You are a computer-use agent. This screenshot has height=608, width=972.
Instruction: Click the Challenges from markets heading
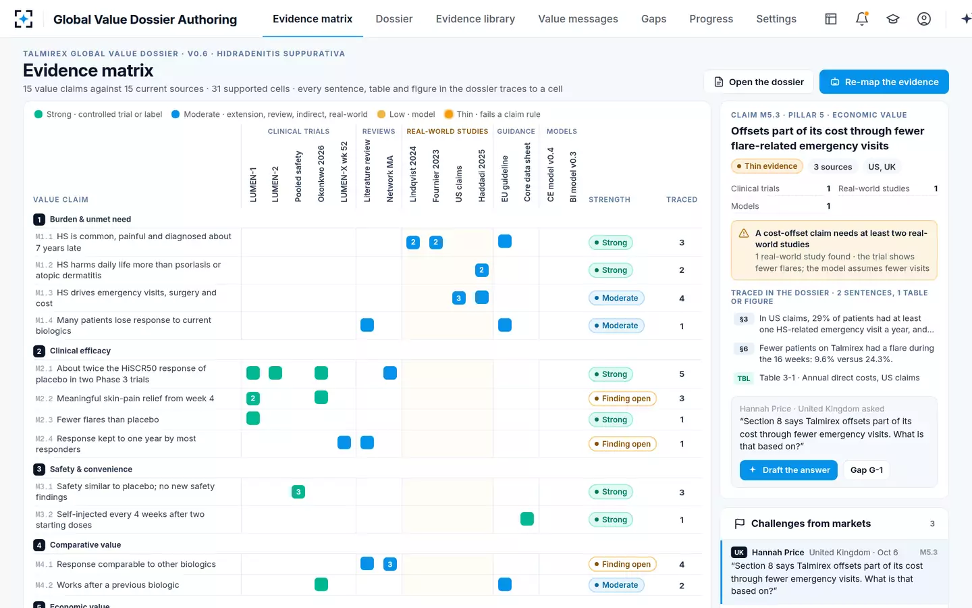[811, 524]
